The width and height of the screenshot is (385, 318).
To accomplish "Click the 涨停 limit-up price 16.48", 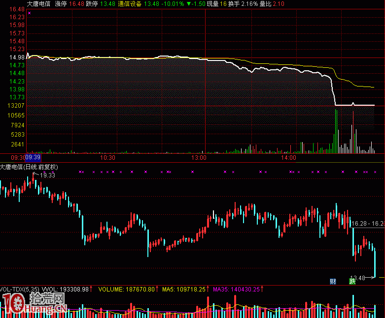I will click(x=76, y=3).
